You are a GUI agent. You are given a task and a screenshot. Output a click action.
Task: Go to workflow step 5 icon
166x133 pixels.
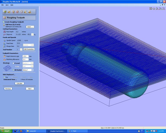[x=21, y=12]
